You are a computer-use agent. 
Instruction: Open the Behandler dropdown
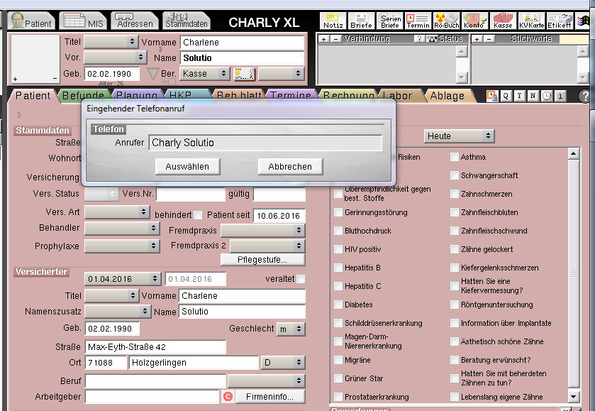121,228
